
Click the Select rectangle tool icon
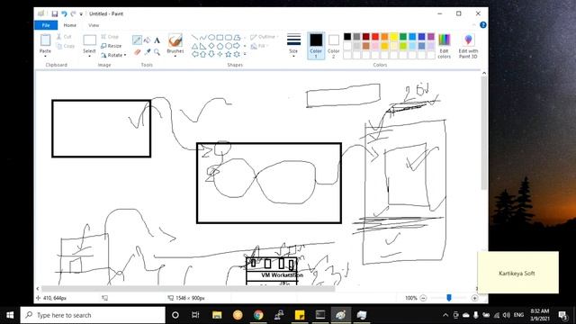coord(89,40)
